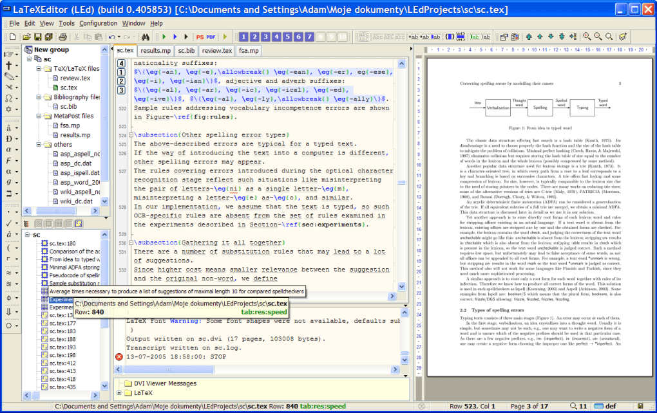Zoom out with the minus magnifier icon

pos(598,37)
